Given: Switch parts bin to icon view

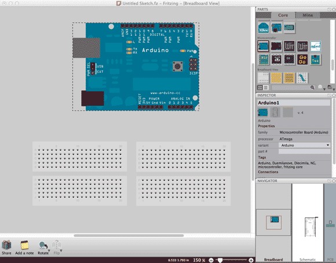Looking at the screenshot, I should (260, 87).
